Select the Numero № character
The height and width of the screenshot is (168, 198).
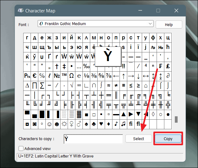coord(57,76)
